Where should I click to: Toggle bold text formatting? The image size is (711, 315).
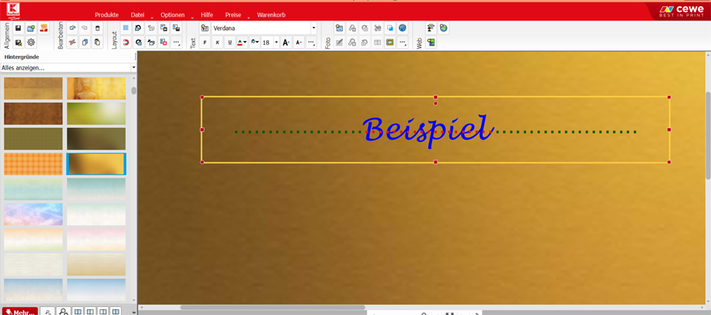(x=205, y=43)
